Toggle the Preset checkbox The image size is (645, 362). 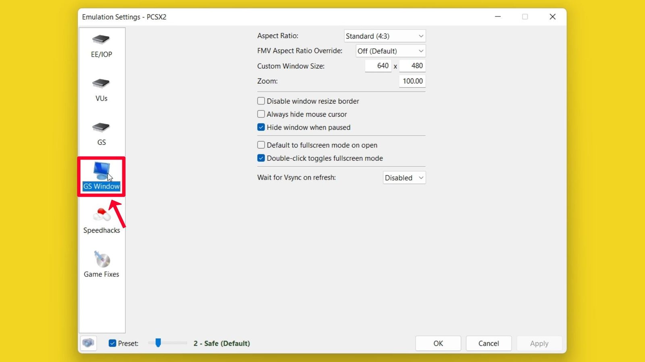pos(112,343)
